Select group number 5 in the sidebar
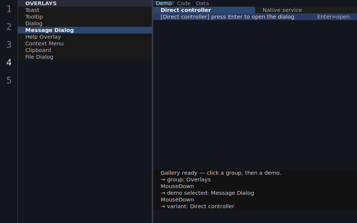The width and height of the screenshot is (357, 223). pos(9,80)
